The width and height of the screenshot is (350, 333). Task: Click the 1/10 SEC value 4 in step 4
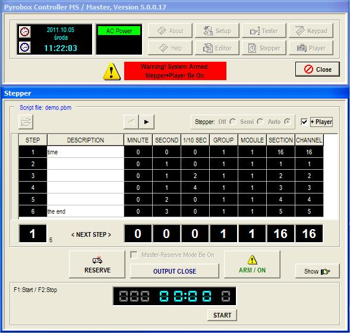click(x=195, y=188)
